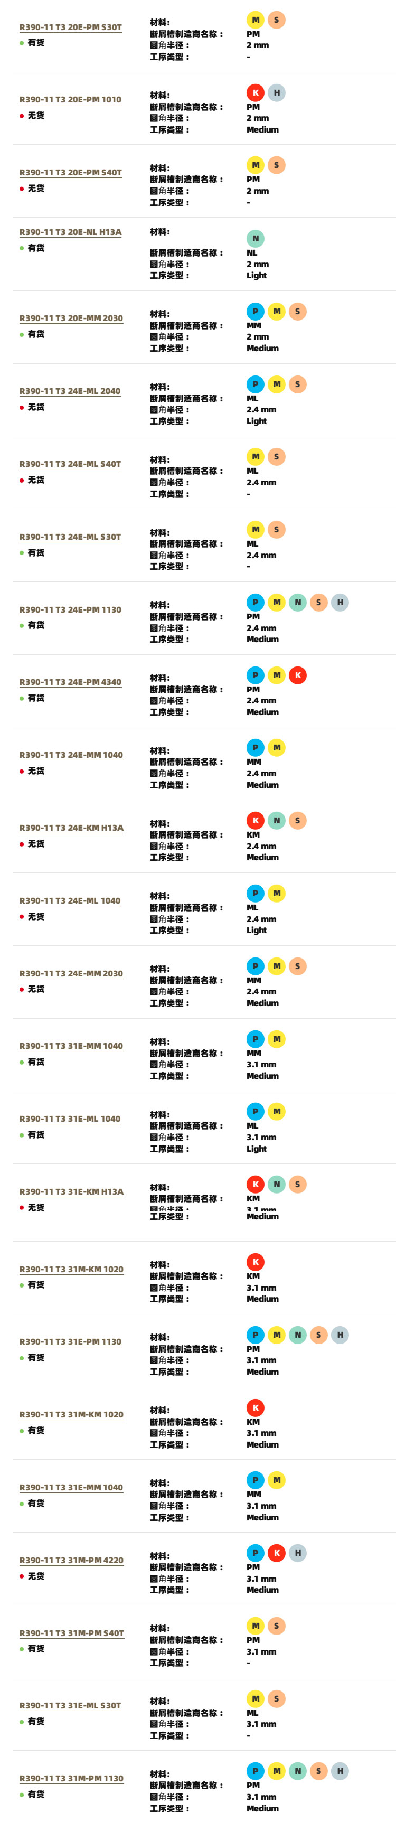Click the red K badge for 24E-KM H13A
Viewport: 396px width, 1822px height.
255,821
